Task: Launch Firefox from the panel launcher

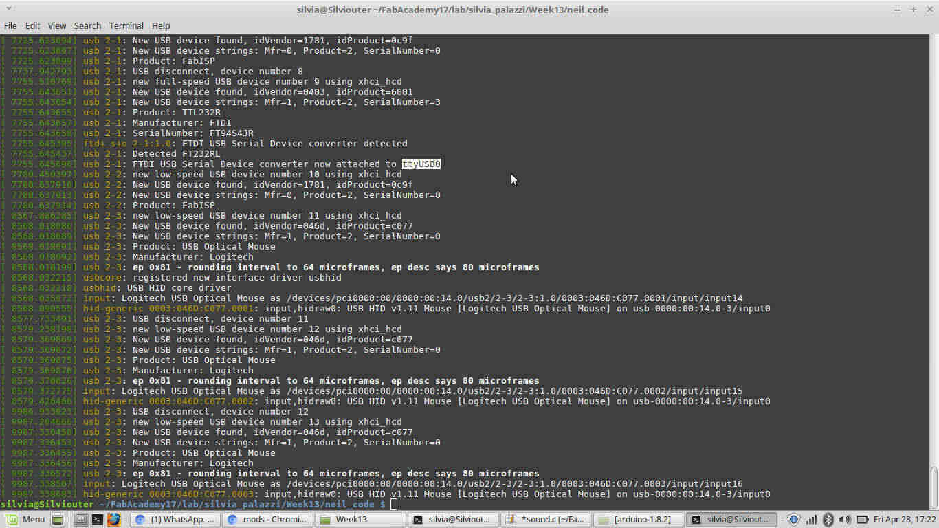Action: click(x=113, y=520)
